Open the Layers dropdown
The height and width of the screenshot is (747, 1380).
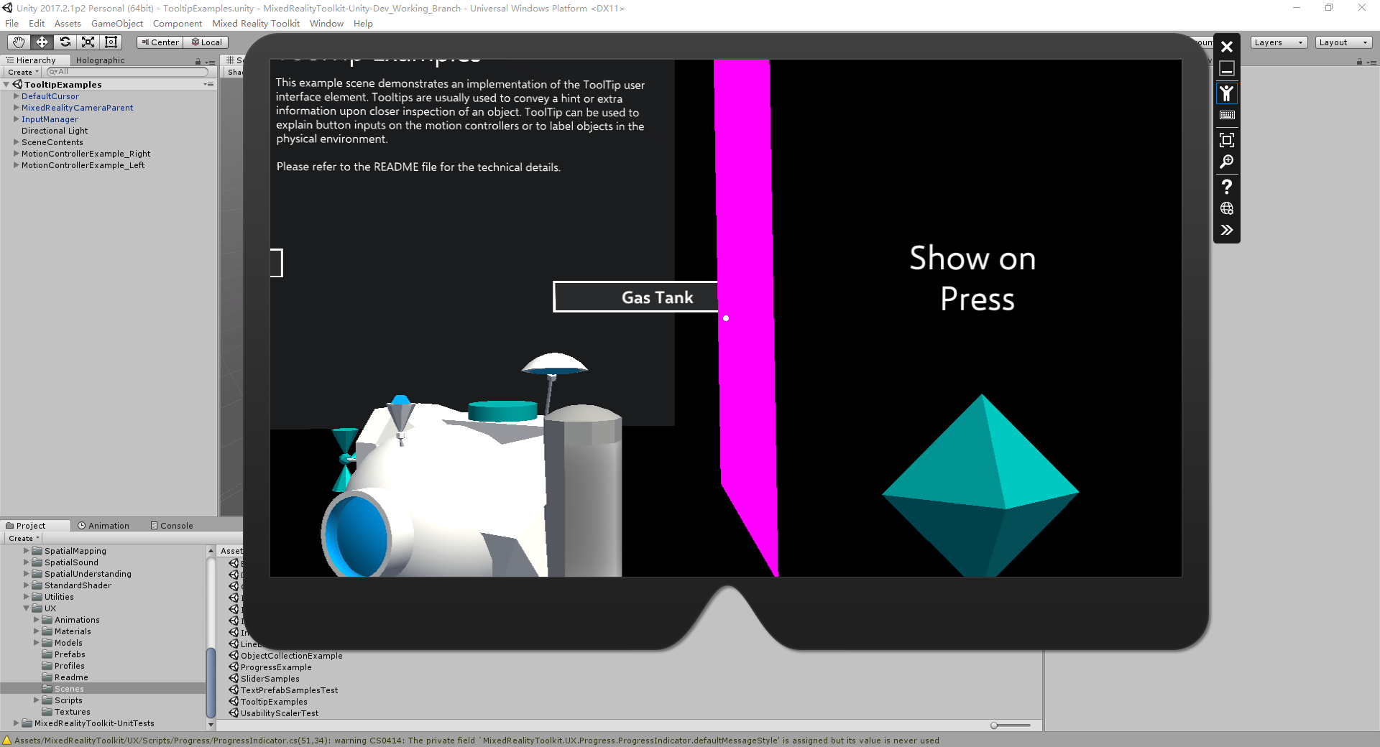1277,42
